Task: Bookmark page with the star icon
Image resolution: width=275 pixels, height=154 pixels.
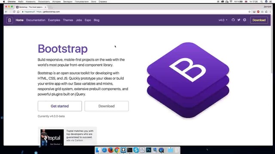Action: 249,12
